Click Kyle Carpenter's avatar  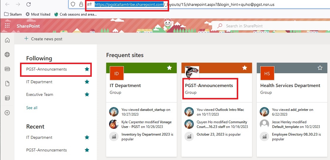point(114,124)
